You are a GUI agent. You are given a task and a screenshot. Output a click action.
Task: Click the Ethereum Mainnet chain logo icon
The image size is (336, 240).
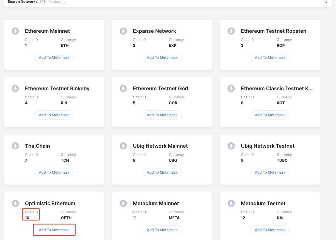point(15,31)
